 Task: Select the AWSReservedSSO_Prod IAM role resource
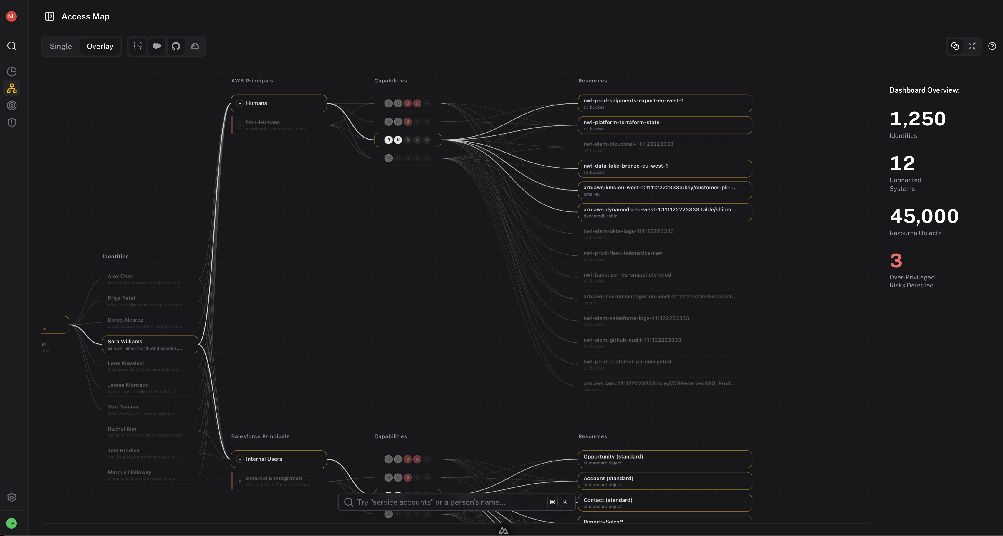[x=665, y=386]
